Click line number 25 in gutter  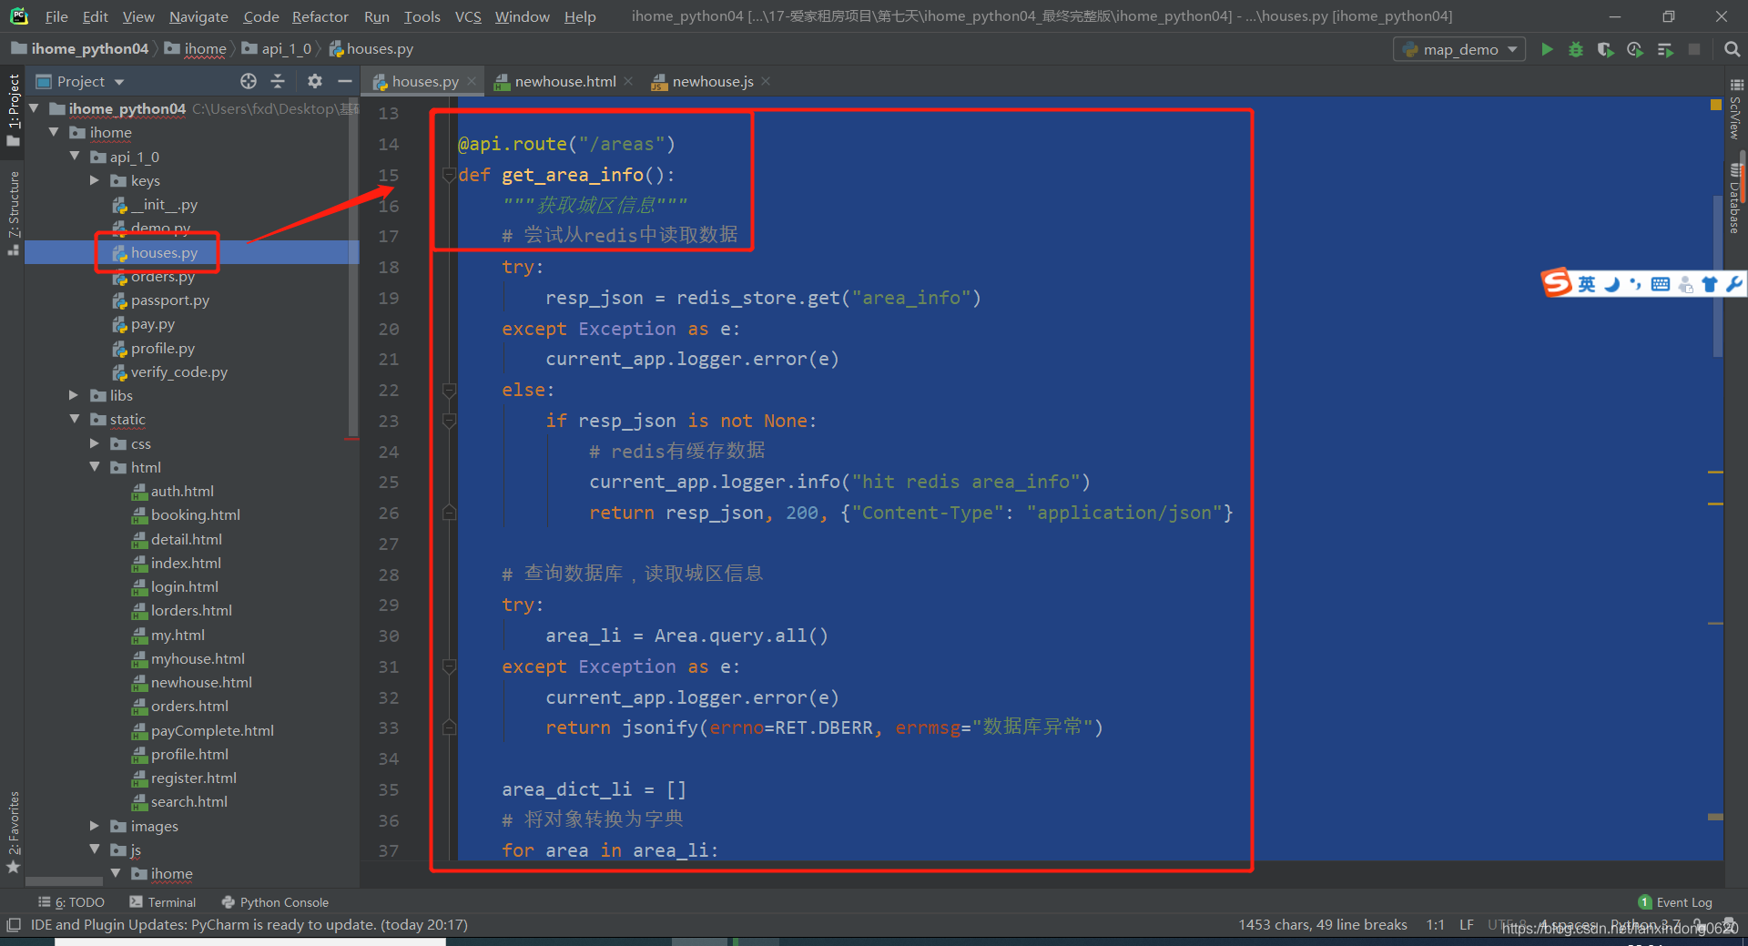point(389,482)
